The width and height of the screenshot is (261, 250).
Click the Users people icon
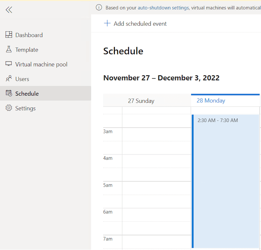(x=9, y=78)
